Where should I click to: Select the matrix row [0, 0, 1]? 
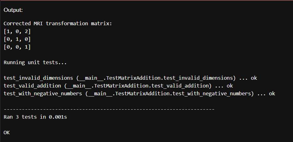[17, 47]
